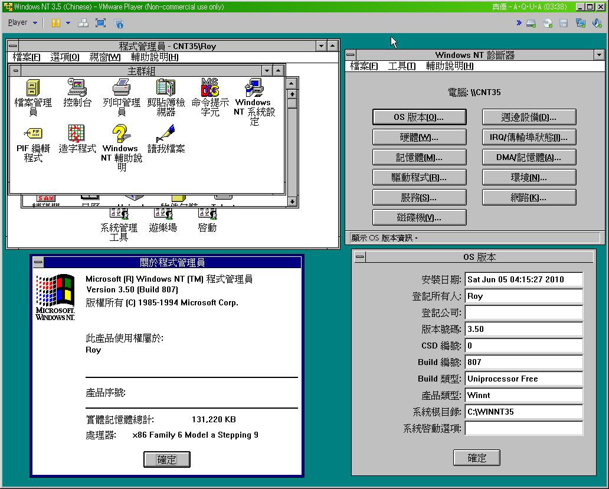Click the 產品類型 field showing Winnt
Screen dimensions: 609x489
coord(523,395)
